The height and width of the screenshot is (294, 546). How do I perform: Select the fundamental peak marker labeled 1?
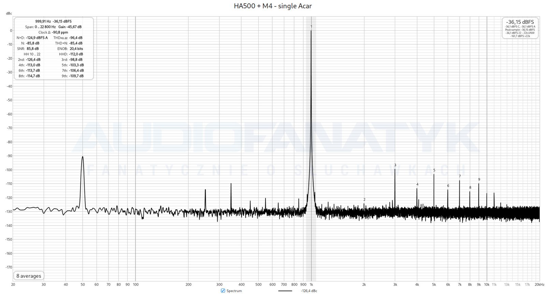(311, 27)
